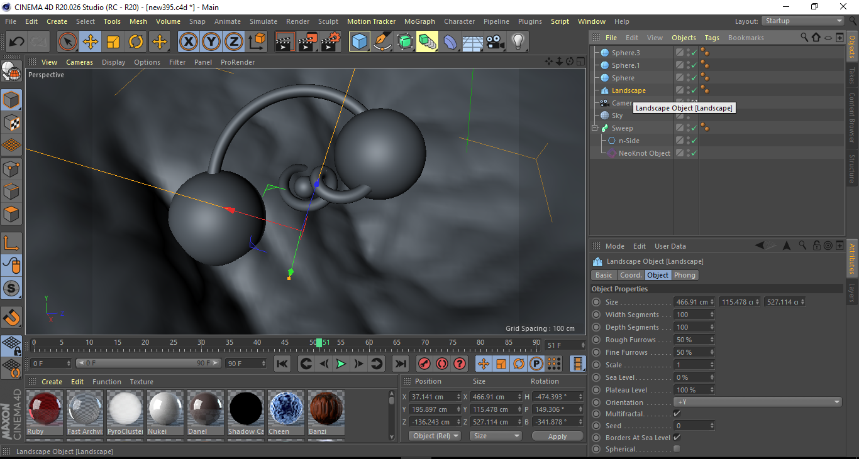Image resolution: width=859 pixels, height=459 pixels.
Task: Add a Cube primitive object
Action: [x=360, y=42]
